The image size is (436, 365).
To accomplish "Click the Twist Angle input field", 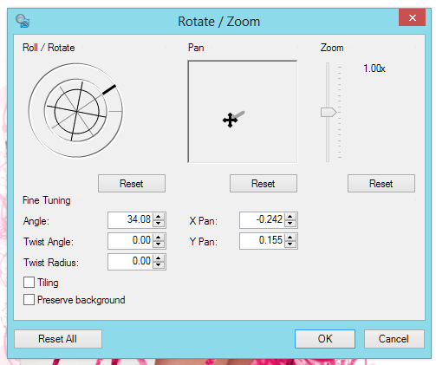I will coord(131,241).
